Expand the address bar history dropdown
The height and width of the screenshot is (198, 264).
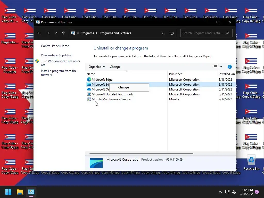pyautogui.click(x=163, y=33)
